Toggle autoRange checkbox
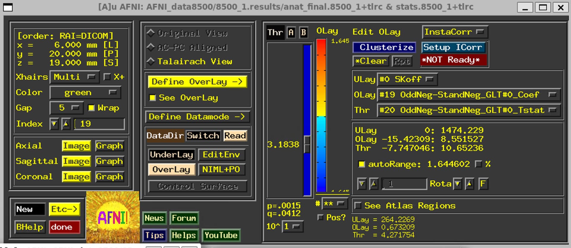Viewport: 571px width, 248px height. click(x=362, y=164)
